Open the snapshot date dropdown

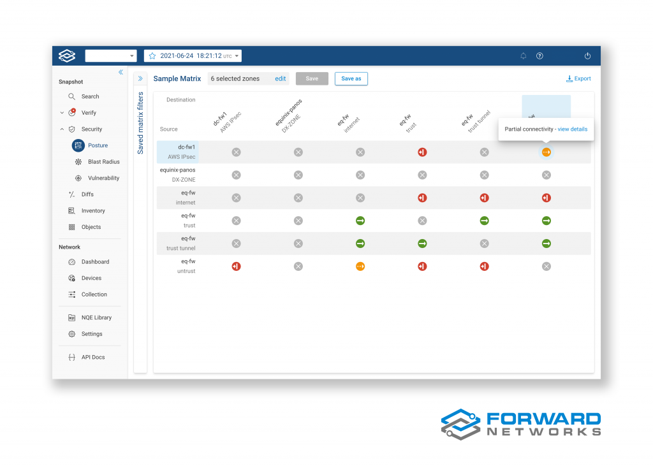237,56
